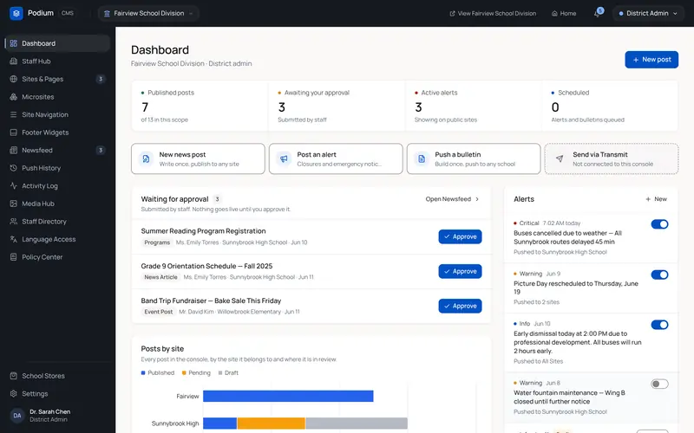Image resolution: width=694 pixels, height=433 pixels.
Task: Enable the Water fountain maintenance alert
Action: coord(659,384)
